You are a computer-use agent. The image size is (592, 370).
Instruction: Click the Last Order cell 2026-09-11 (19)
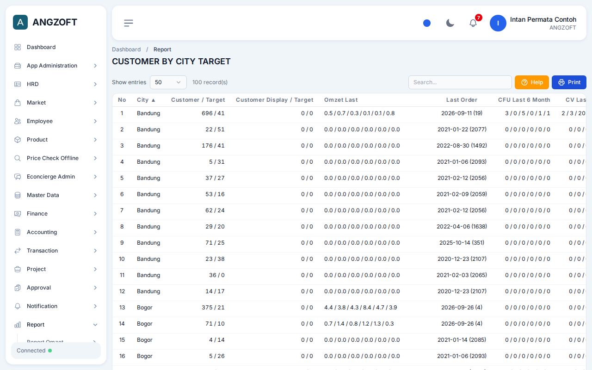coord(462,113)
